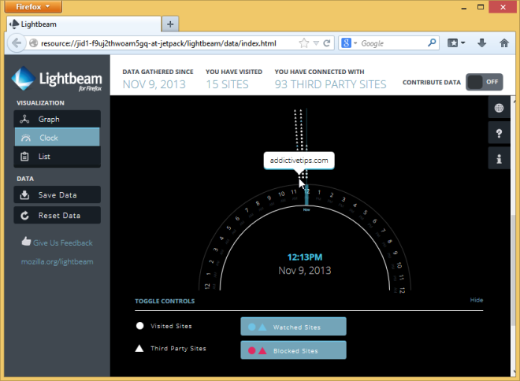Open the help question mark icon
Viewport: 520px width, 381px height.
pos(499,134)
